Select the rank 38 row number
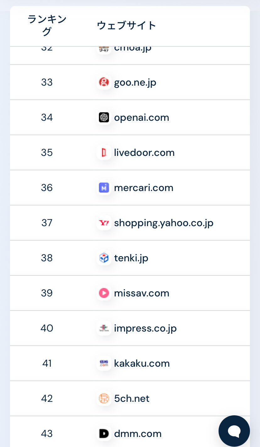 pos(47,258)
